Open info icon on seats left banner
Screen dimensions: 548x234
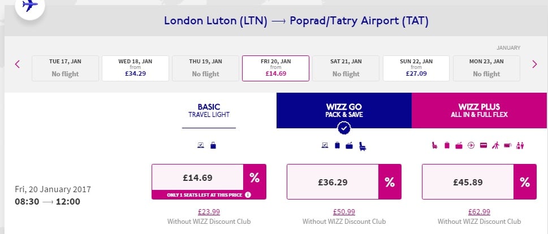tap(248, 195)
